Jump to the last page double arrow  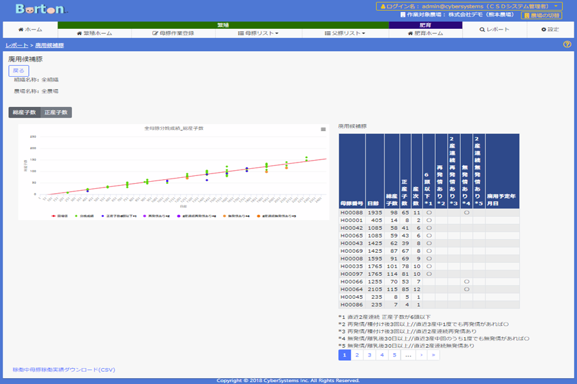tap(433, 355)
